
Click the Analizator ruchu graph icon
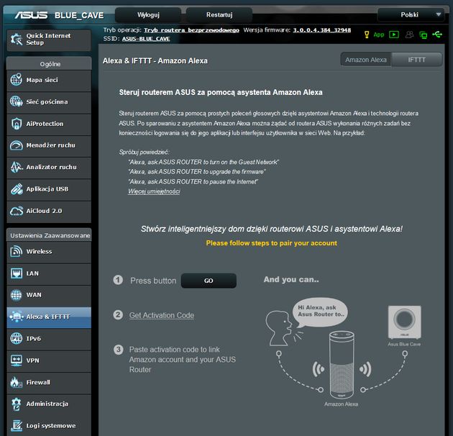click(x=17, y=167)
